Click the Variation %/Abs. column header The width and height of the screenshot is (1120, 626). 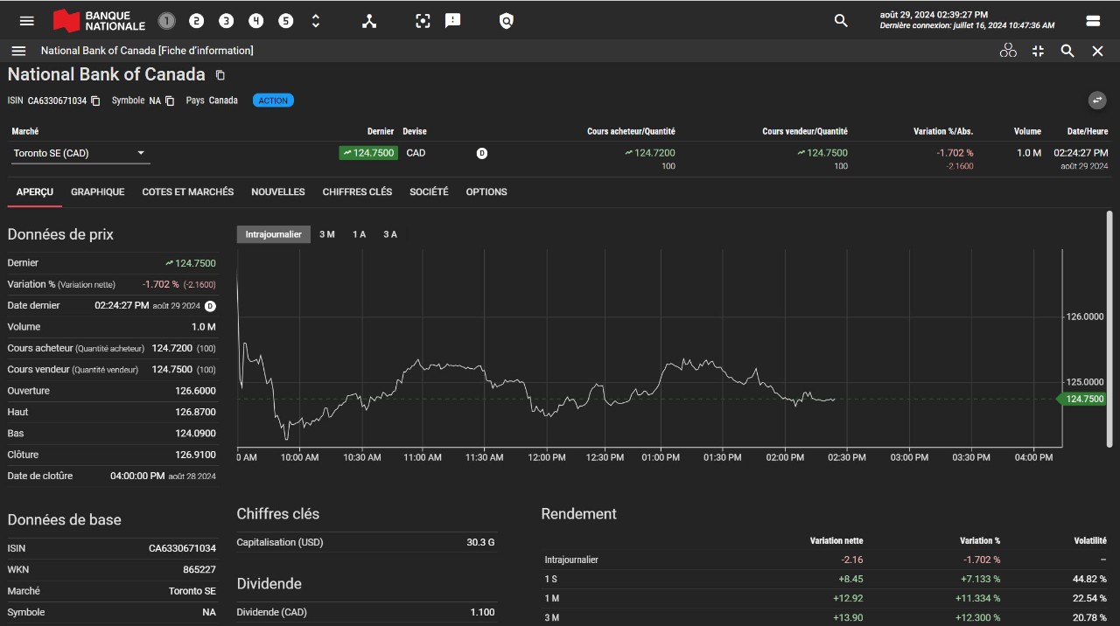(943, 131)
